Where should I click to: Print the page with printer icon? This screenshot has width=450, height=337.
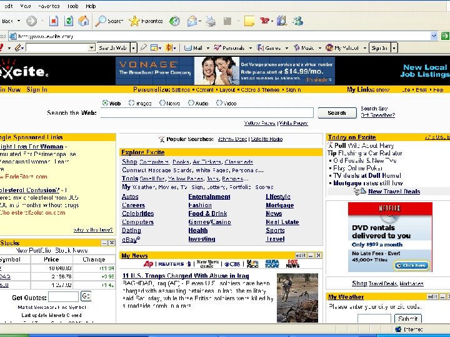(211, 21)
